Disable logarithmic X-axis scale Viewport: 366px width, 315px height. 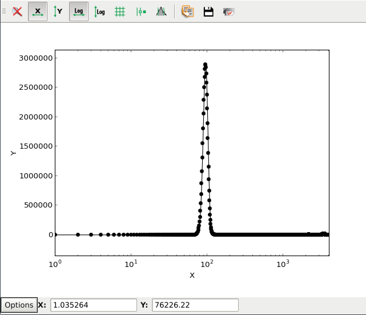(x=79, y=11)
